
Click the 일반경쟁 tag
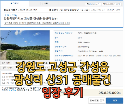click(47, 23)
